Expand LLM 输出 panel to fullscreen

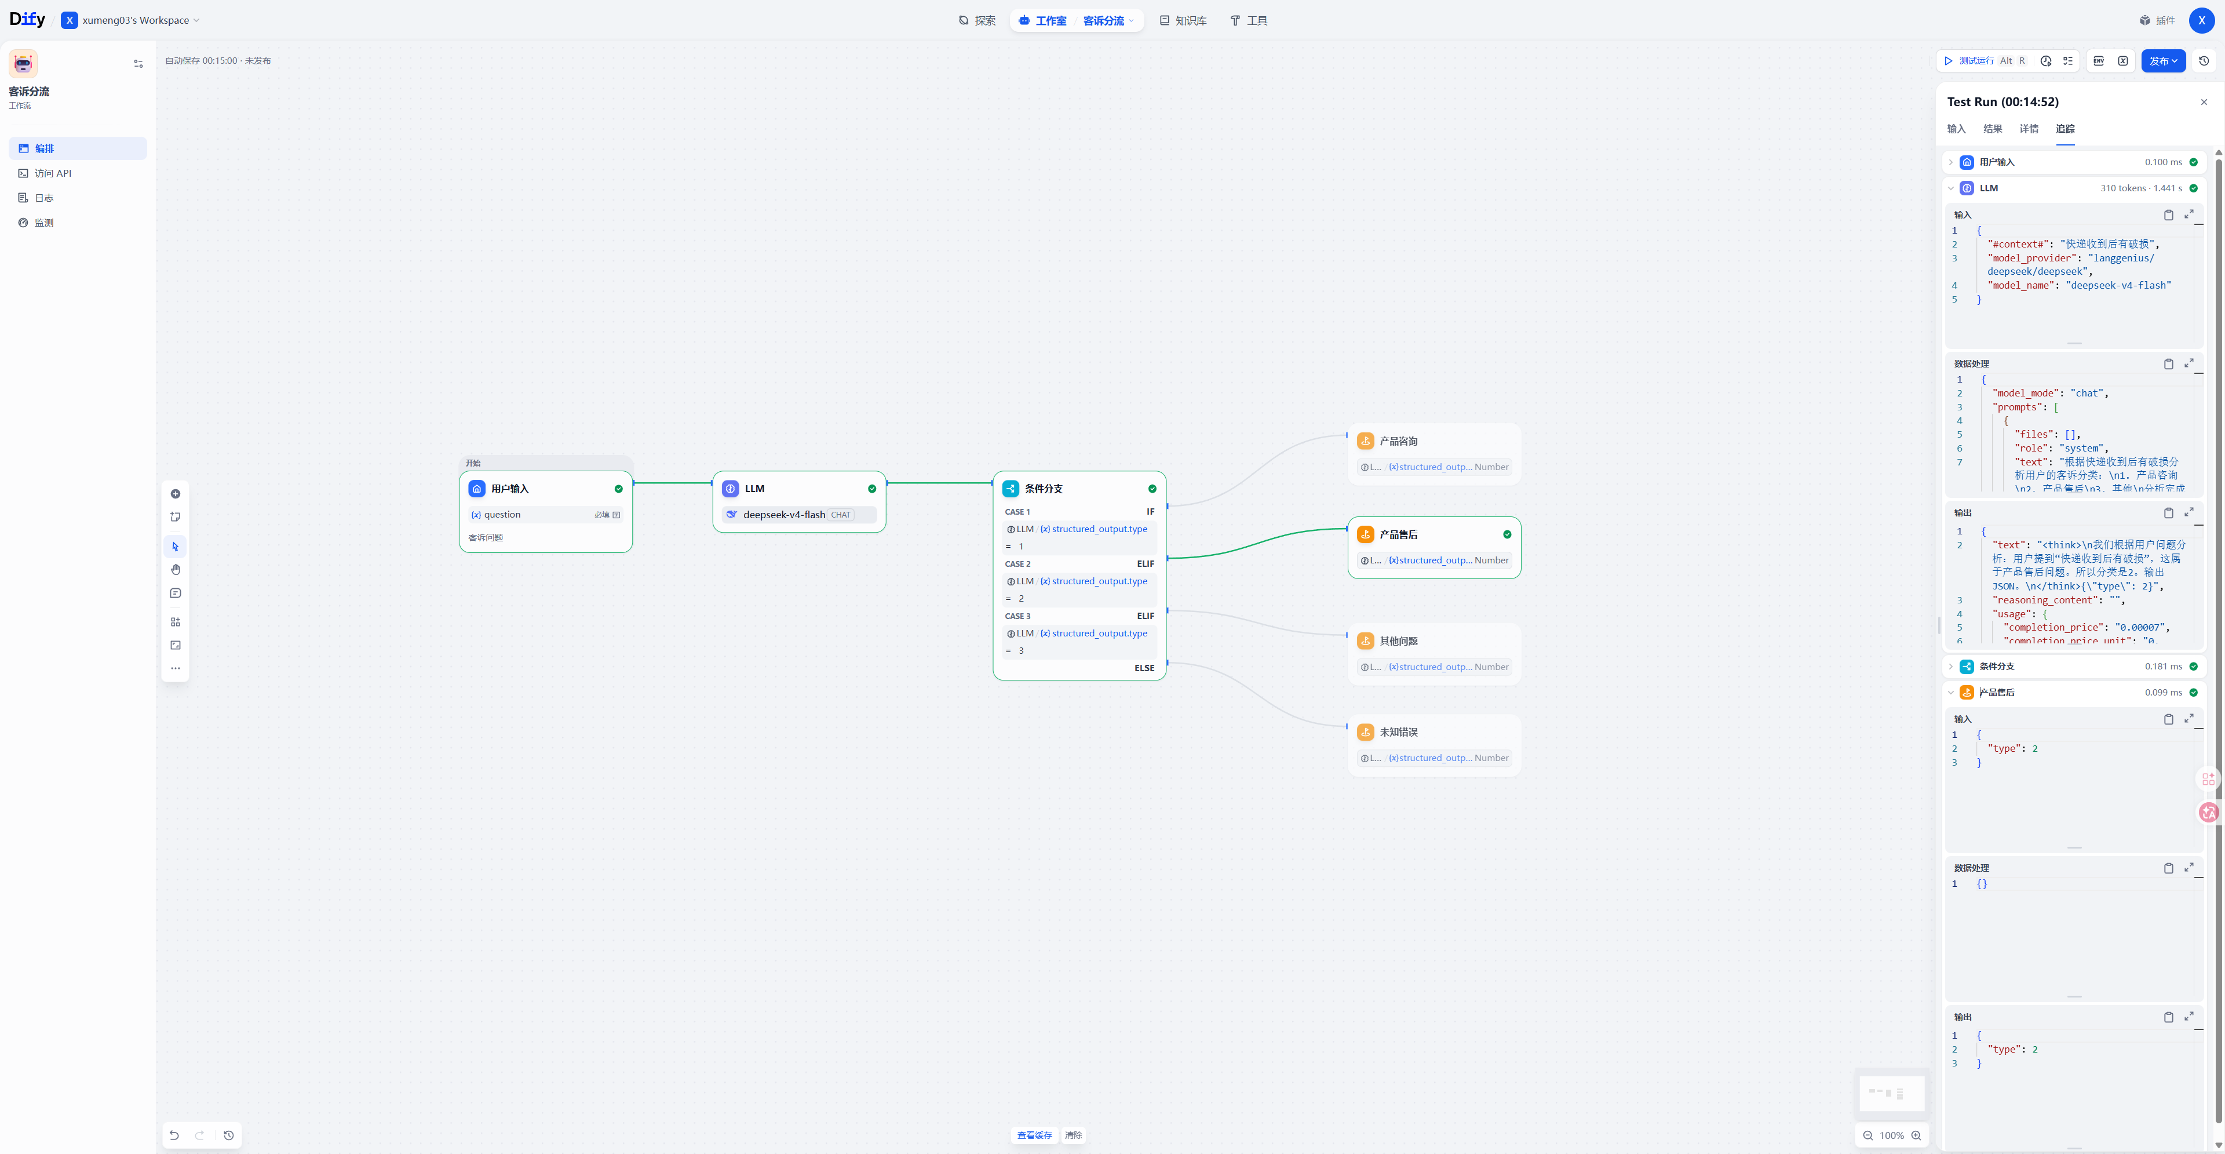pyautogui.click(x=2188, y=513)
